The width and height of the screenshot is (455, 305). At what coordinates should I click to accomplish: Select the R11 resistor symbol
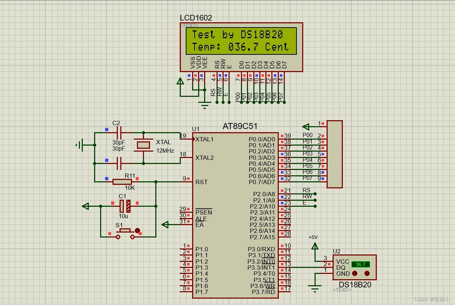pyautogui.click(x=122, y=182)
